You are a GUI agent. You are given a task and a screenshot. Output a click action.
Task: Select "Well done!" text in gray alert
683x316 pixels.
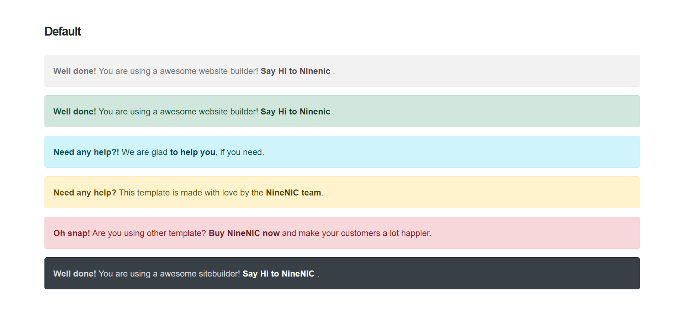click(x=75, y=71)
